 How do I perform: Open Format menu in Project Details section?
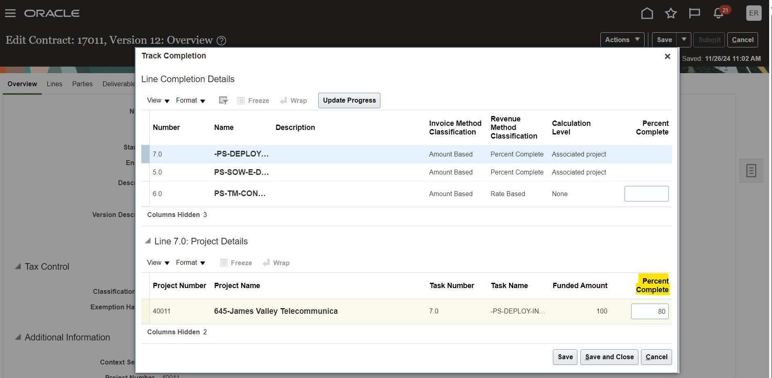pyautogui.click(x=190, y=263)
